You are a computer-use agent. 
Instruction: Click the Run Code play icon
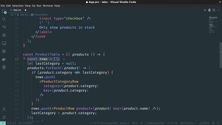pos(205,10)
